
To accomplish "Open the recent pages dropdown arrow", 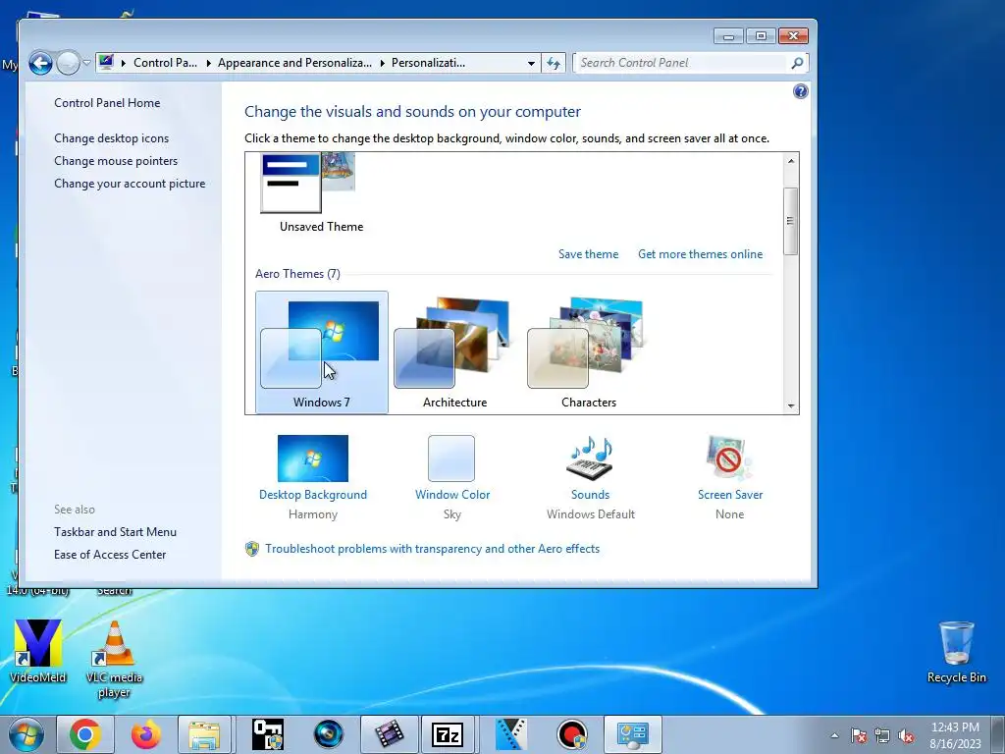I will (86, 63).
